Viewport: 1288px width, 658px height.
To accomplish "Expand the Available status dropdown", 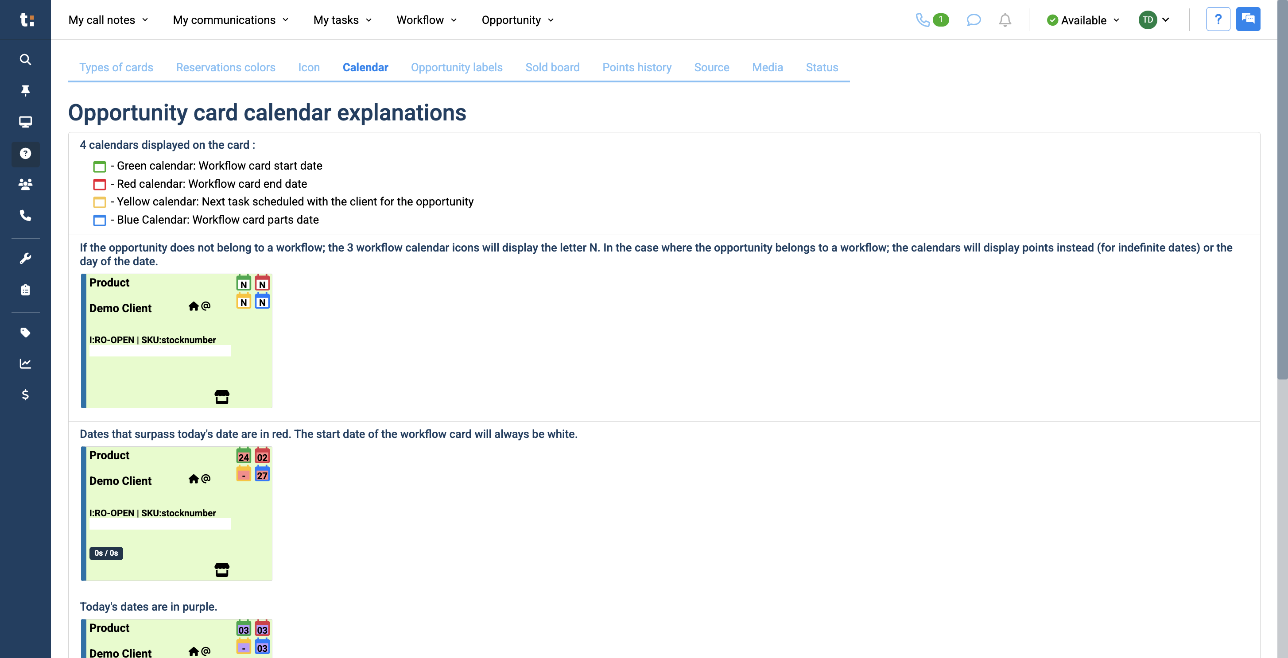I will (x=1082, y=20).
